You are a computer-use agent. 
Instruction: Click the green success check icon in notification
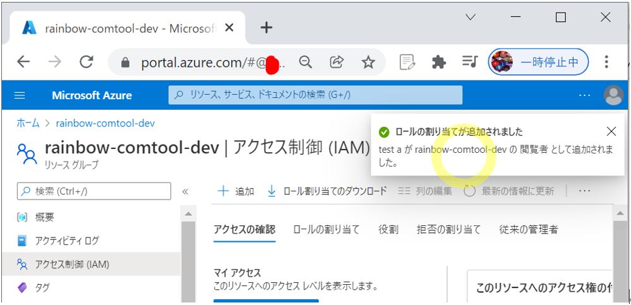384,131
